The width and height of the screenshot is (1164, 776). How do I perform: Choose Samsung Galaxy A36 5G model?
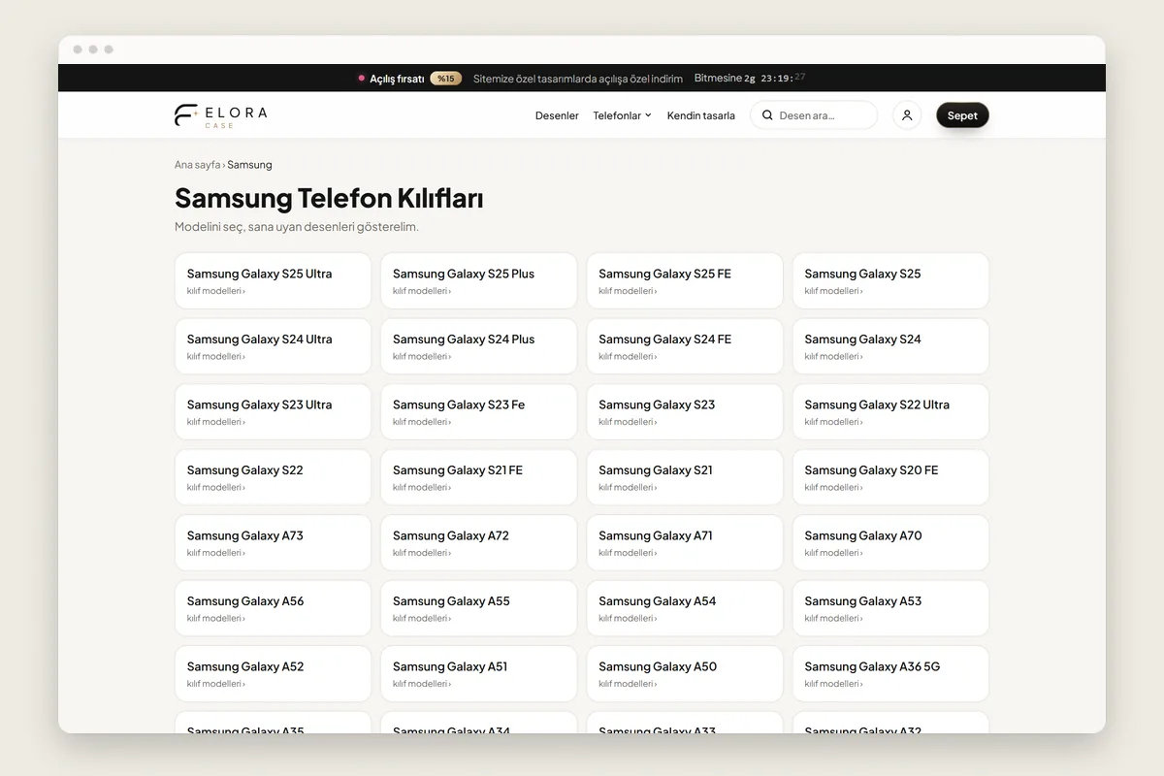(x=890, y=674)
